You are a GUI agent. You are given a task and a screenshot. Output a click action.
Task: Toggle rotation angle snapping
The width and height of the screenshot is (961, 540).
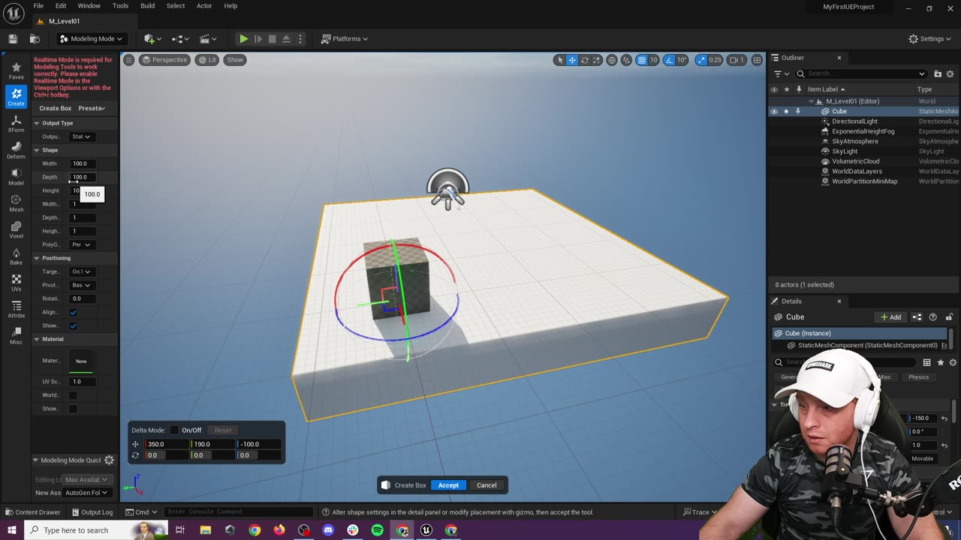point(670,60)
